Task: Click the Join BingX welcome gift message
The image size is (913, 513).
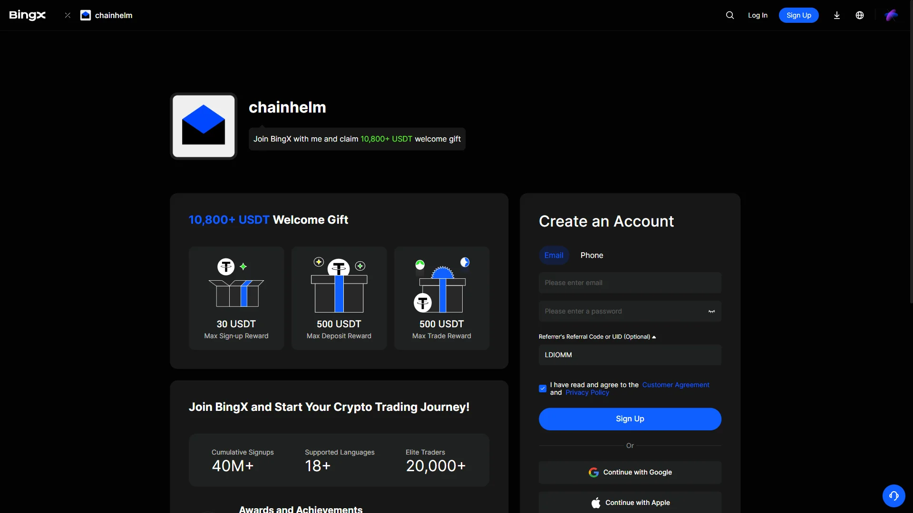Action: tap(357, 139)
